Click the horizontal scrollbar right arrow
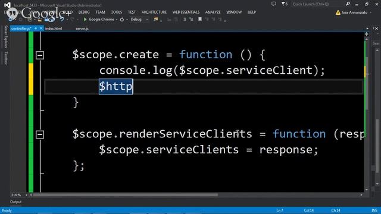Viewport: 381px width, 214px height. point(361,194)
